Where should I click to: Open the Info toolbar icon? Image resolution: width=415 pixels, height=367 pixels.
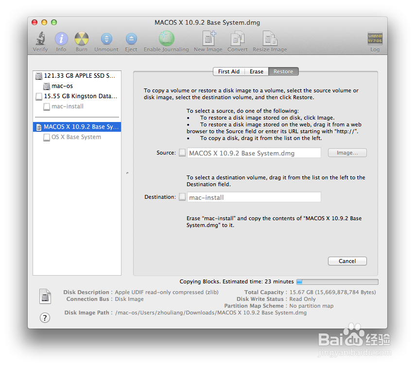(x=61, y=39)
